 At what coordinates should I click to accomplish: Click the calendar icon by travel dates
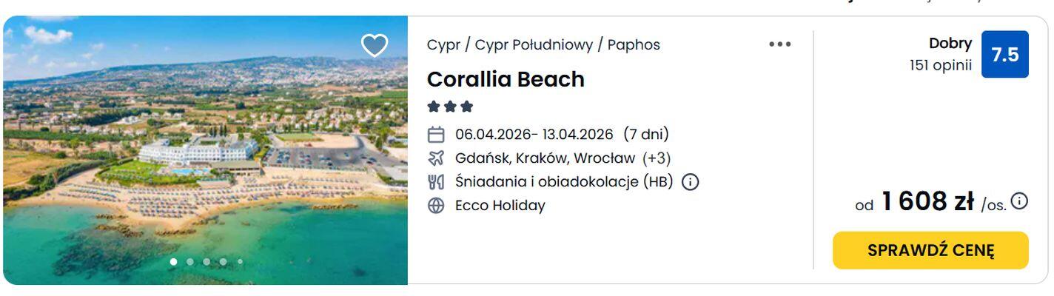(x=437, y=135)
